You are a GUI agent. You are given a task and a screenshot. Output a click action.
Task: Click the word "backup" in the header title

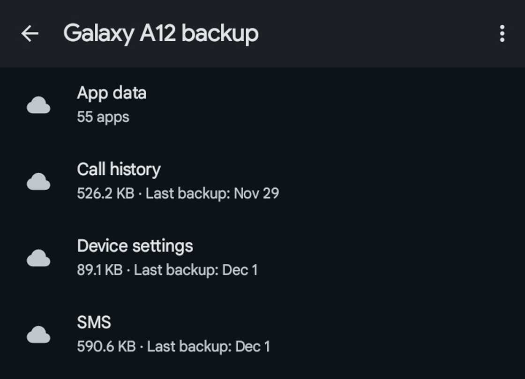coord(220,34)
